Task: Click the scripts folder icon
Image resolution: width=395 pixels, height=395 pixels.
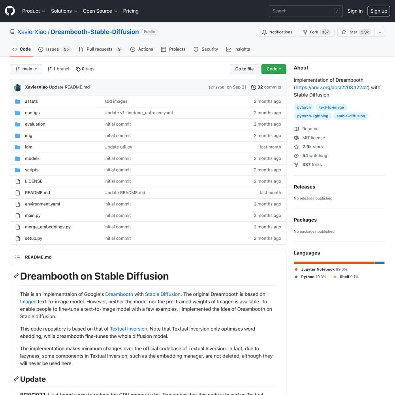Action: [18, 170]
